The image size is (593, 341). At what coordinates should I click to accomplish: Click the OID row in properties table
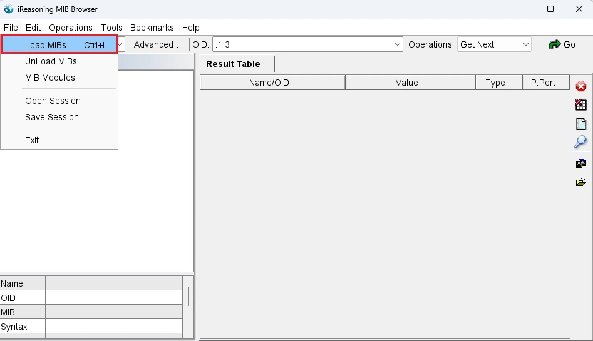[91, 298]
